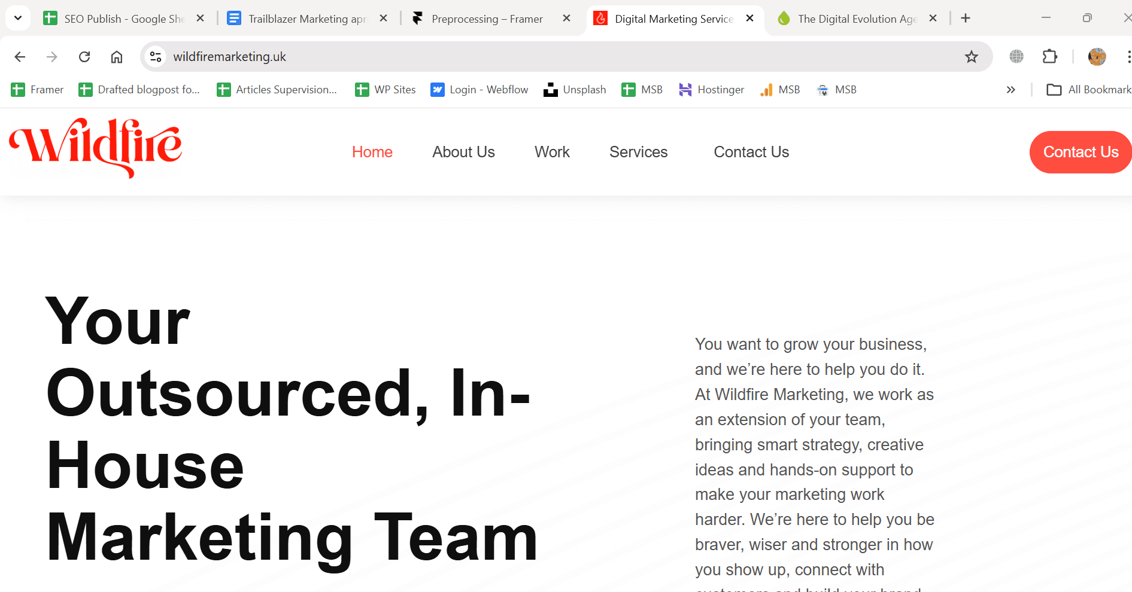This screenshot has width=1132, height=592.
Task: Open the Framer bookmark
Action: pyautogui.click(x=36, y=89)
